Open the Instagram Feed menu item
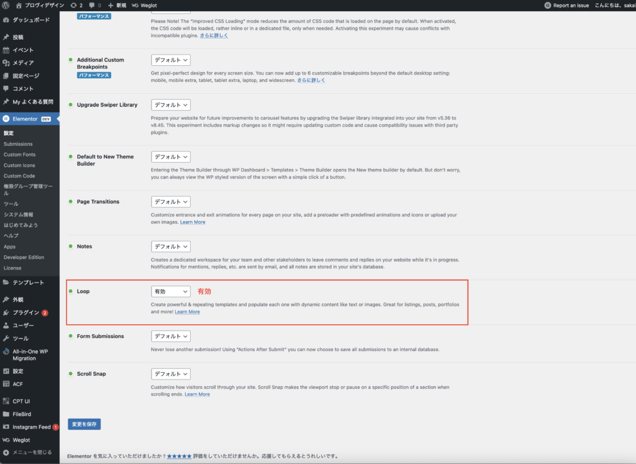Screen dimensions: 636x464 [31, 427]
